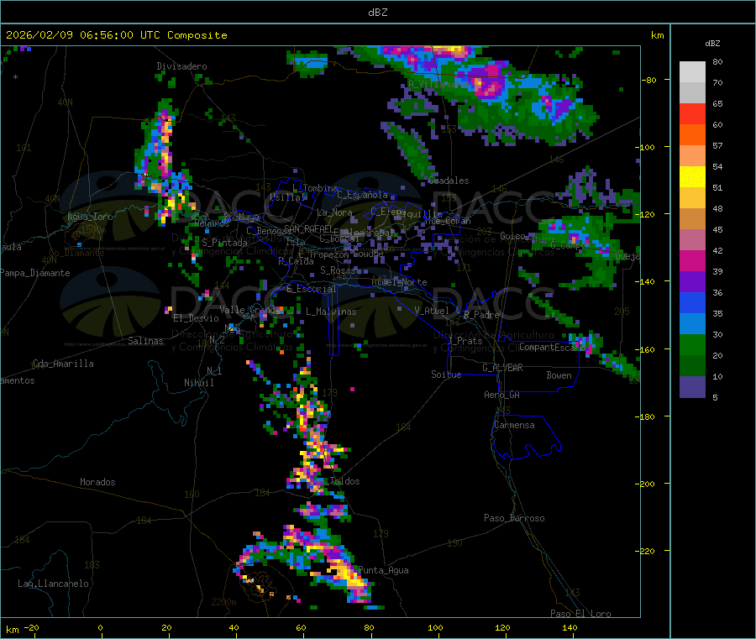This screenshot has width=756, height=639.
Task: Click the dBZ title at top center
Action: pos(377,12)
